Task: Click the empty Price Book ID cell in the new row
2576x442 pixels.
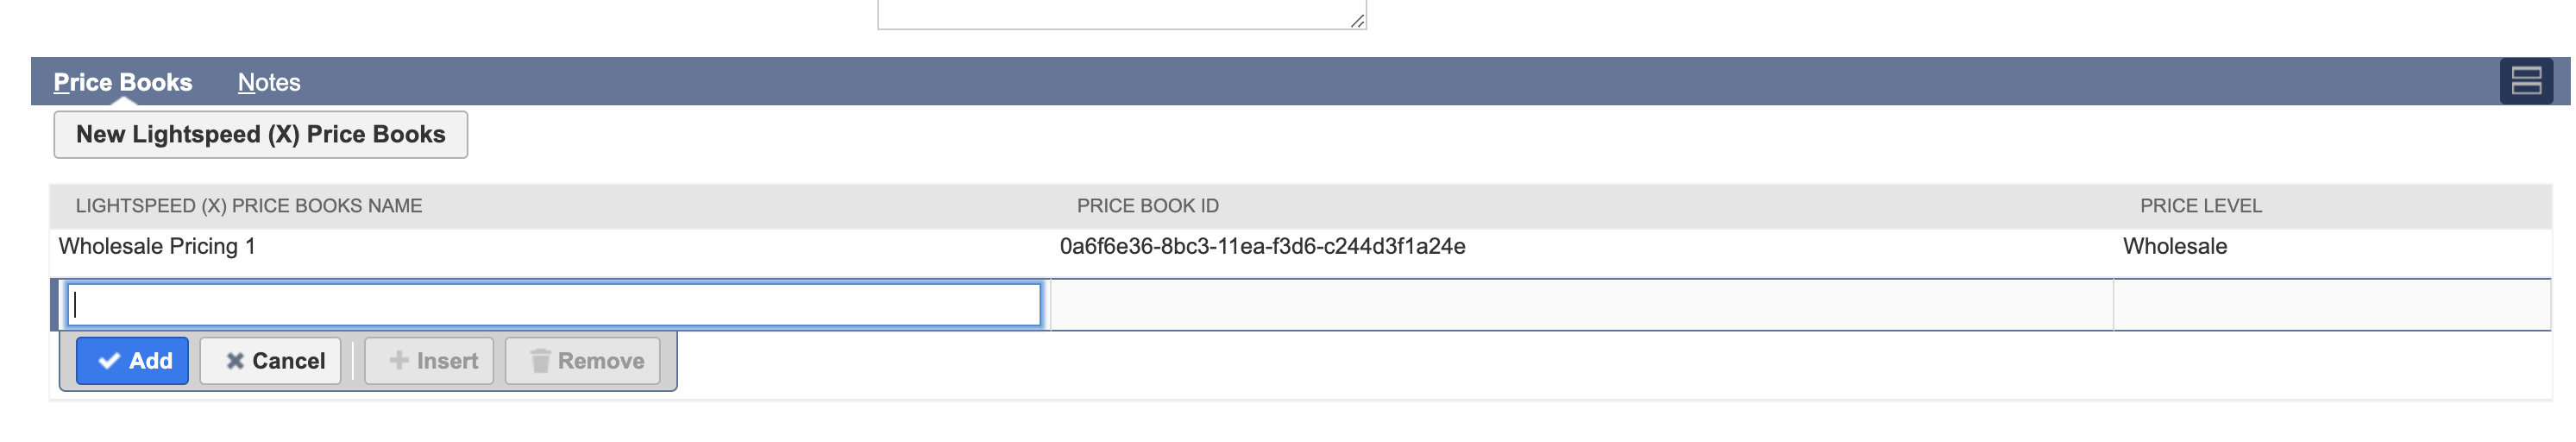Action: click(x=1580, y=305)
